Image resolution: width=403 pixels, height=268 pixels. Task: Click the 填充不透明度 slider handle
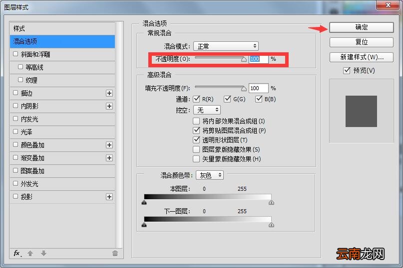tap(244, 89)
